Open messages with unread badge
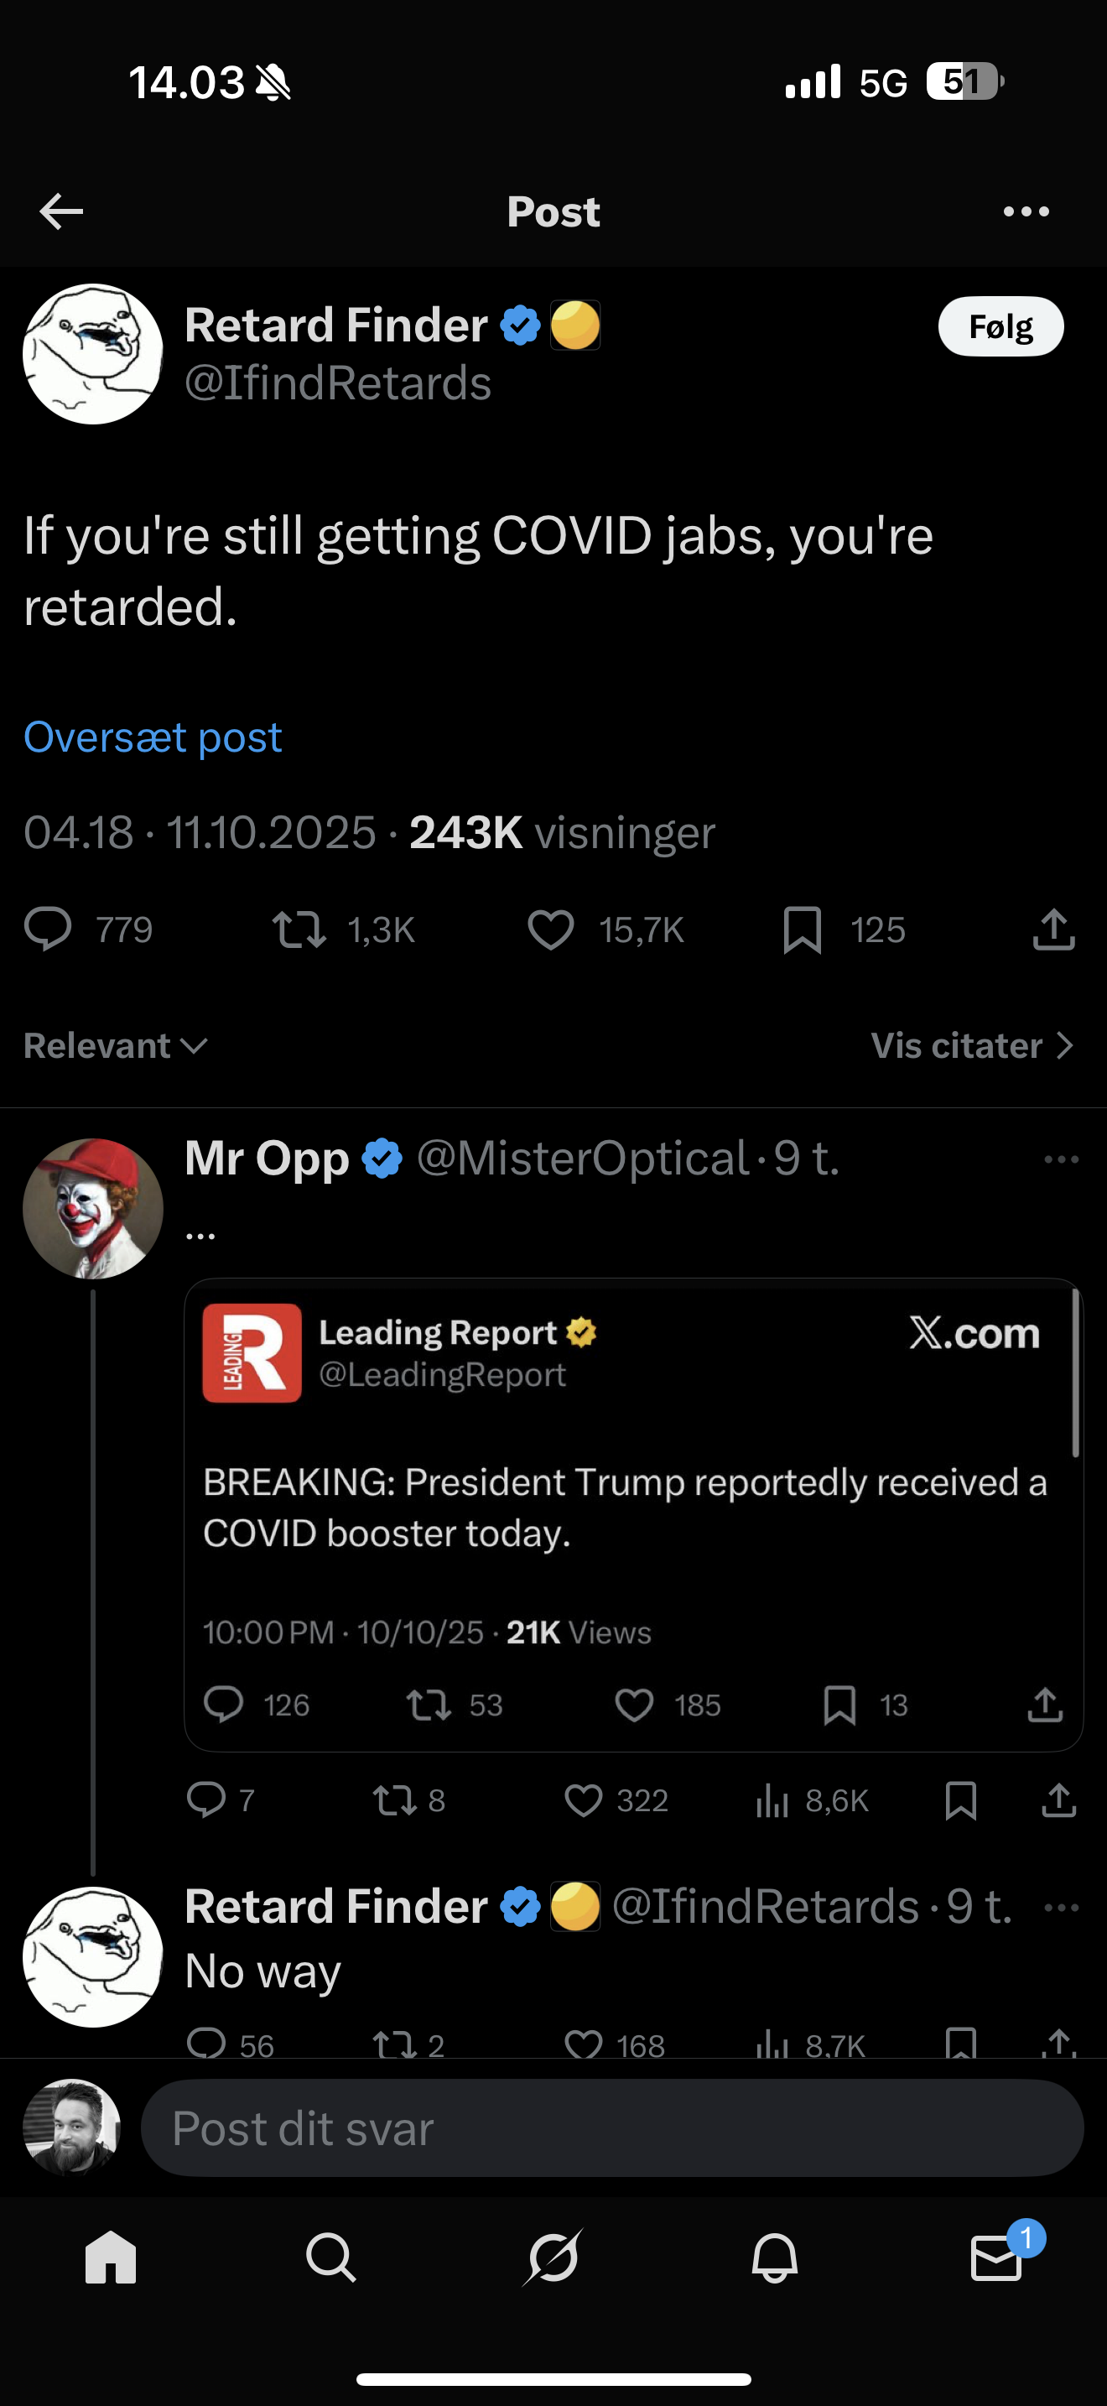The width and height of the screenshot is (1107, 2406). click(997, 2258)
